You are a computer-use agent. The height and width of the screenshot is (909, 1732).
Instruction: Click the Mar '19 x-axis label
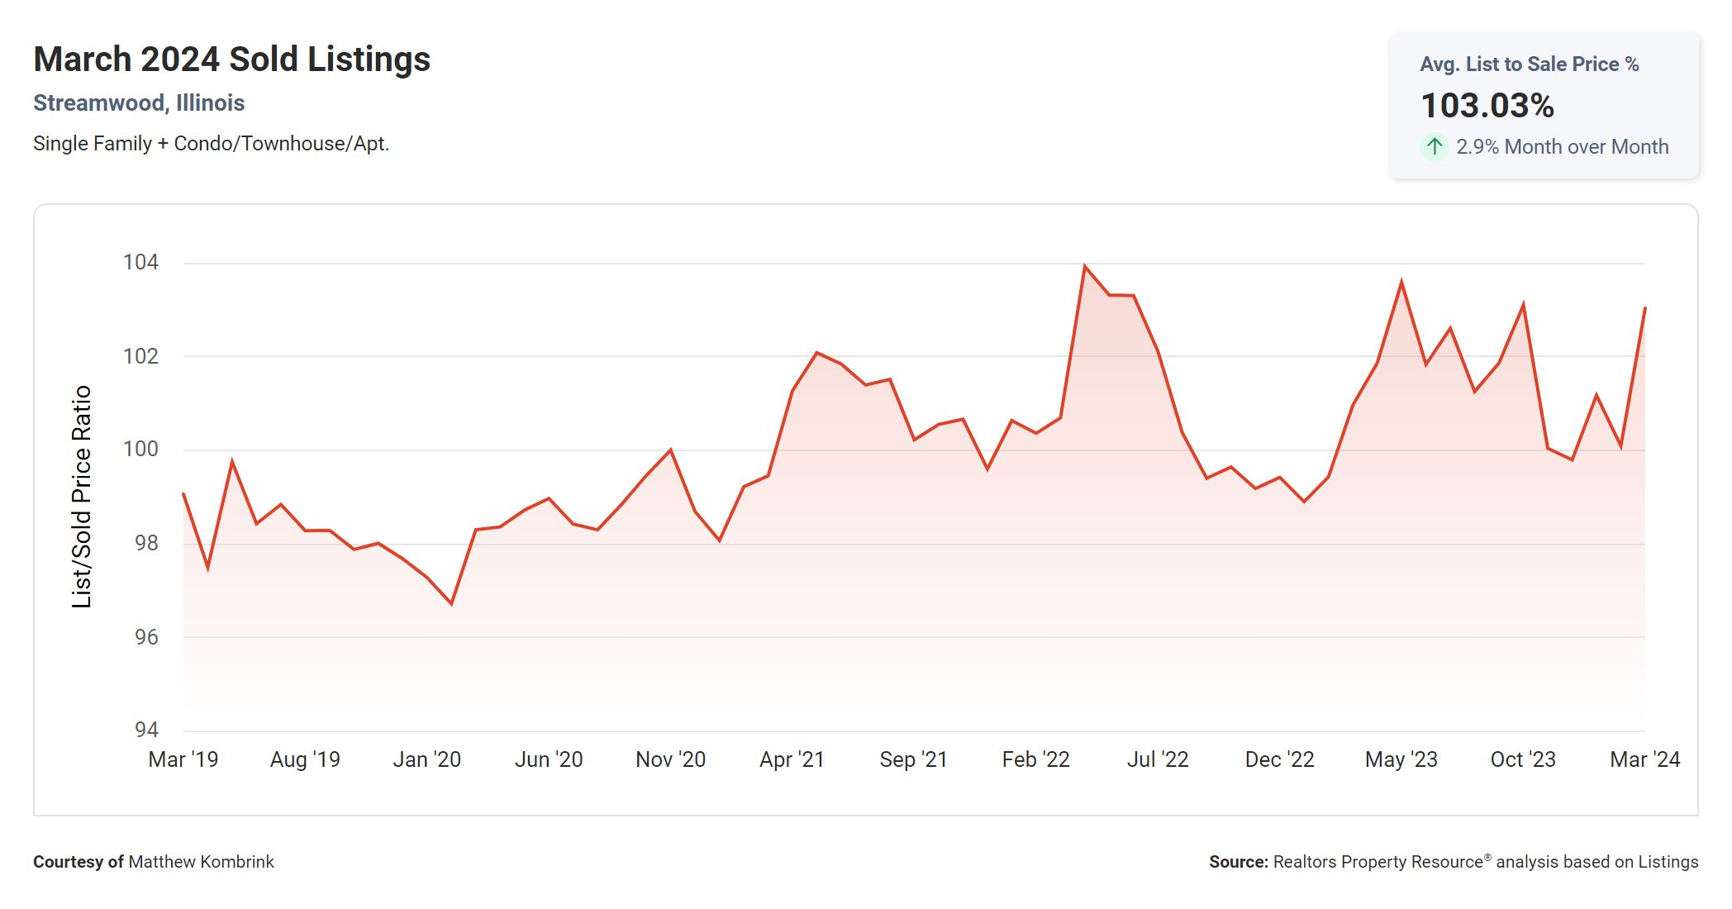pos(183,759)
